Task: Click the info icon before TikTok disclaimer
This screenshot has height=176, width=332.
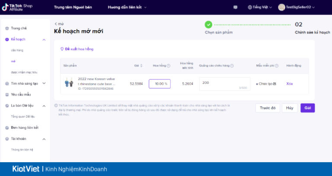Action: point(56,105)
